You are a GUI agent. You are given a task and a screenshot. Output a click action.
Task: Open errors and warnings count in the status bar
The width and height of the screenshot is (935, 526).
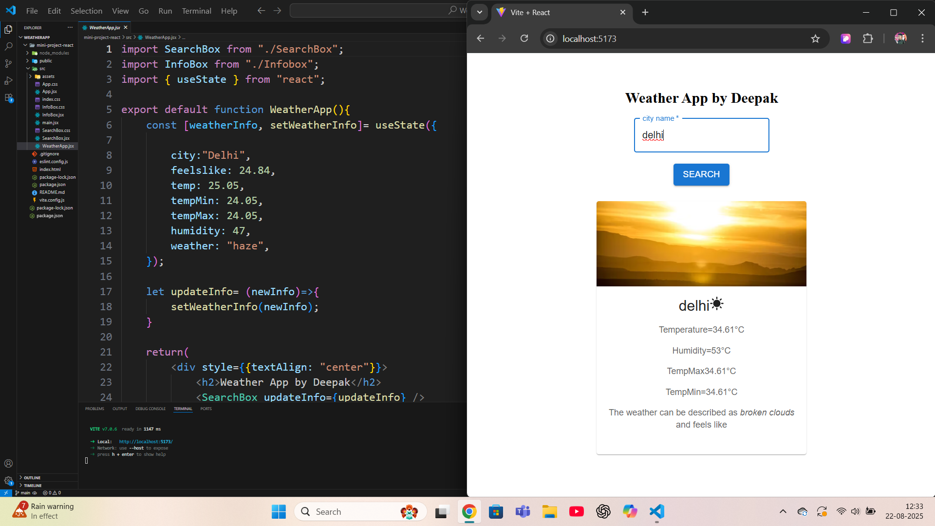click(x=52, y=493)
